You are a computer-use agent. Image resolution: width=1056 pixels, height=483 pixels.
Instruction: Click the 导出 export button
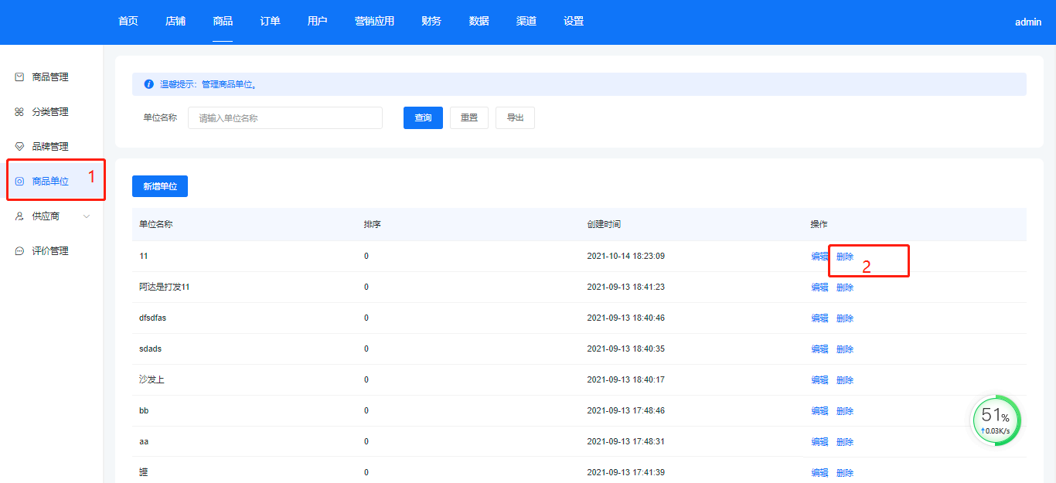pos(515,118)
